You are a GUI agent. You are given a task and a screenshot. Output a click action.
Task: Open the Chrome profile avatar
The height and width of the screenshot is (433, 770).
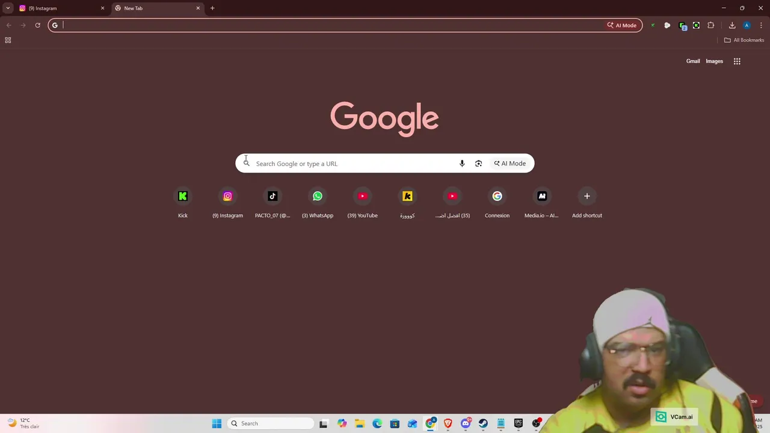coord(747,25)
